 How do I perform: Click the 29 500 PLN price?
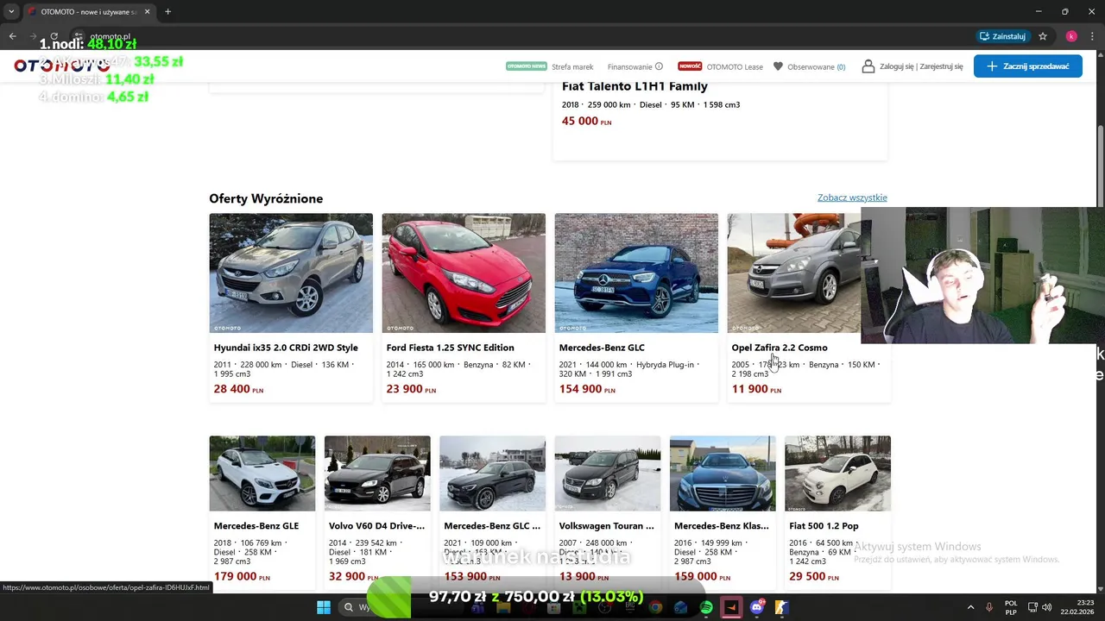[x=813, y=576]
